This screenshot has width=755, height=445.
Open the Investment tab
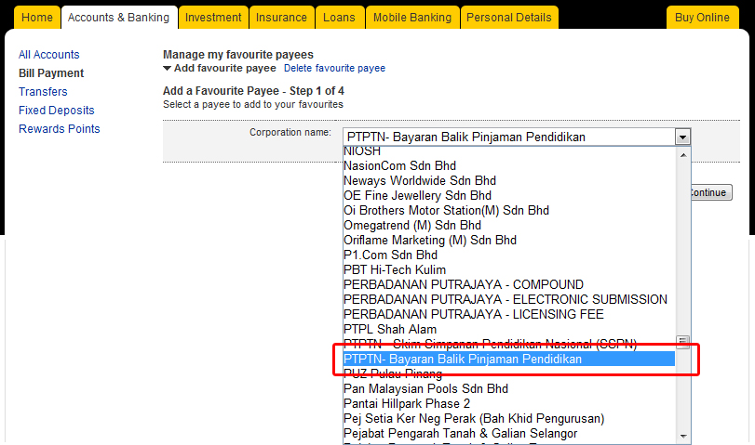click(213, 18)
